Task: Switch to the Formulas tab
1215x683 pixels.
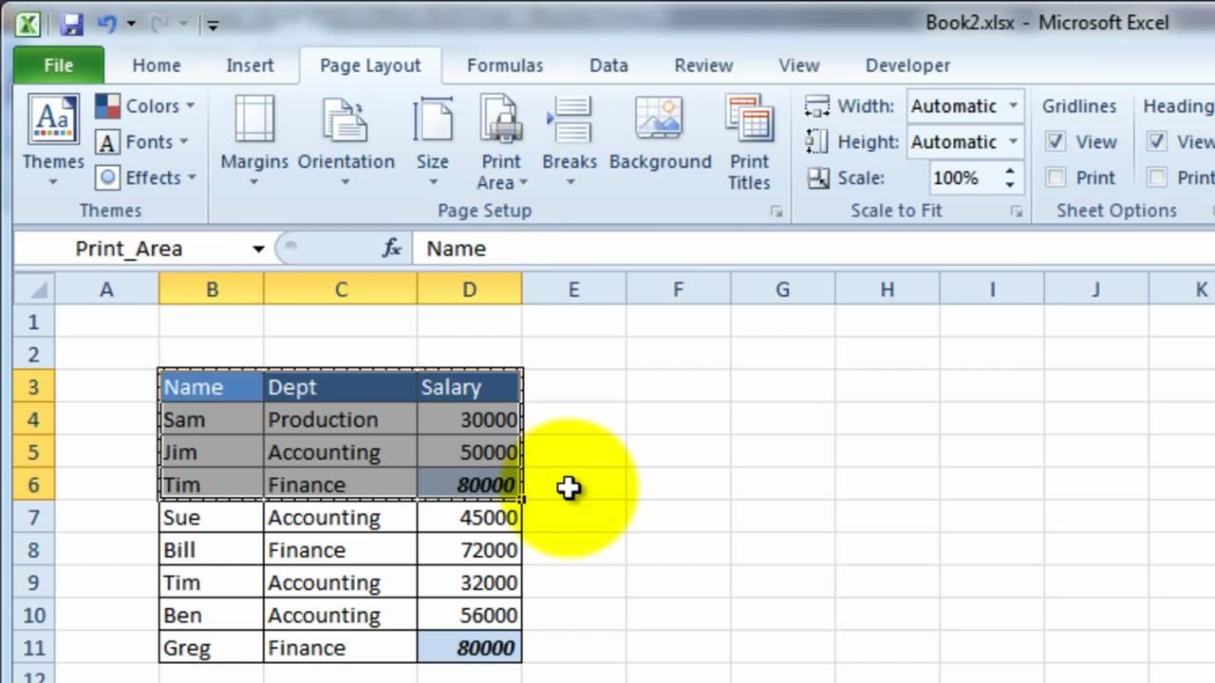Action: (x=504, y=65)
